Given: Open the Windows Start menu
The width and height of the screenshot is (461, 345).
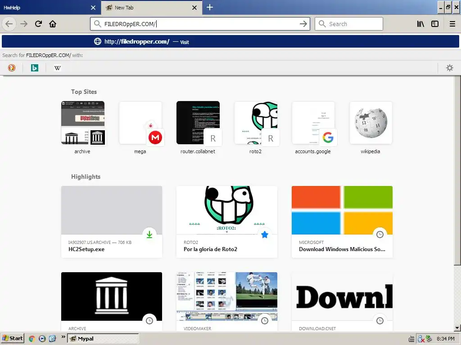Looking at the screenshot, I should point(12,339).
